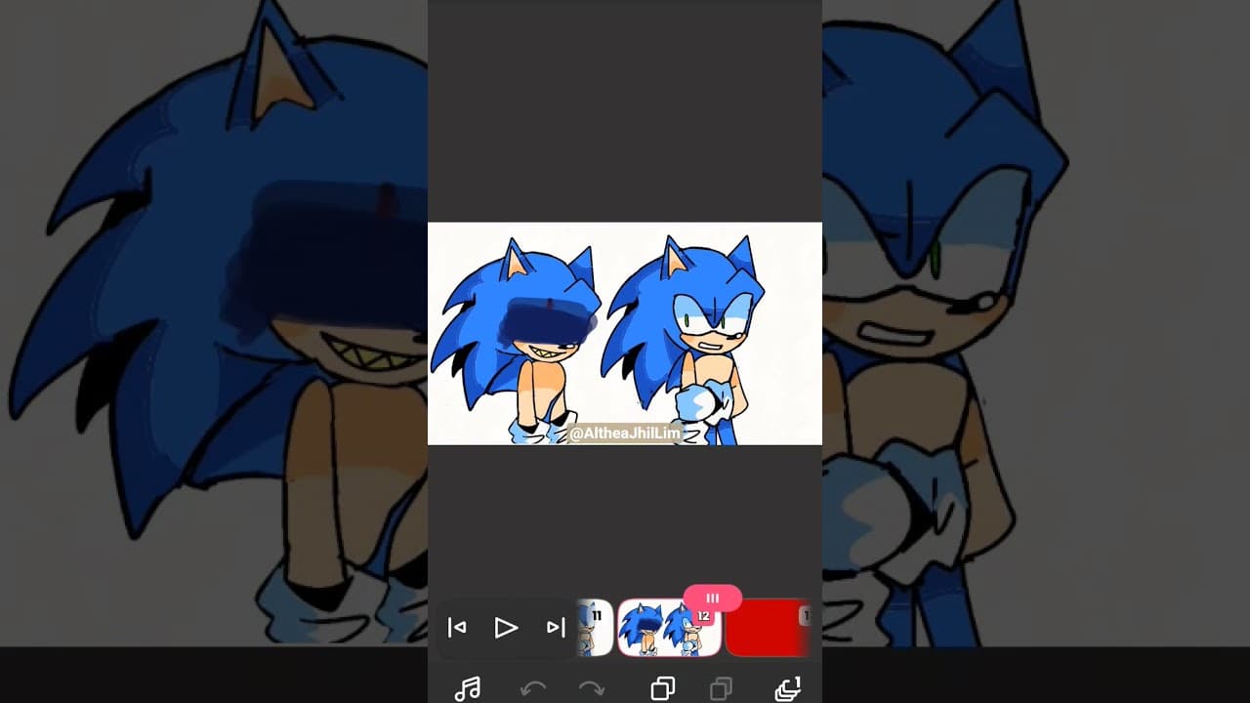Tap the pink frame handle marker

coord(713,598)
